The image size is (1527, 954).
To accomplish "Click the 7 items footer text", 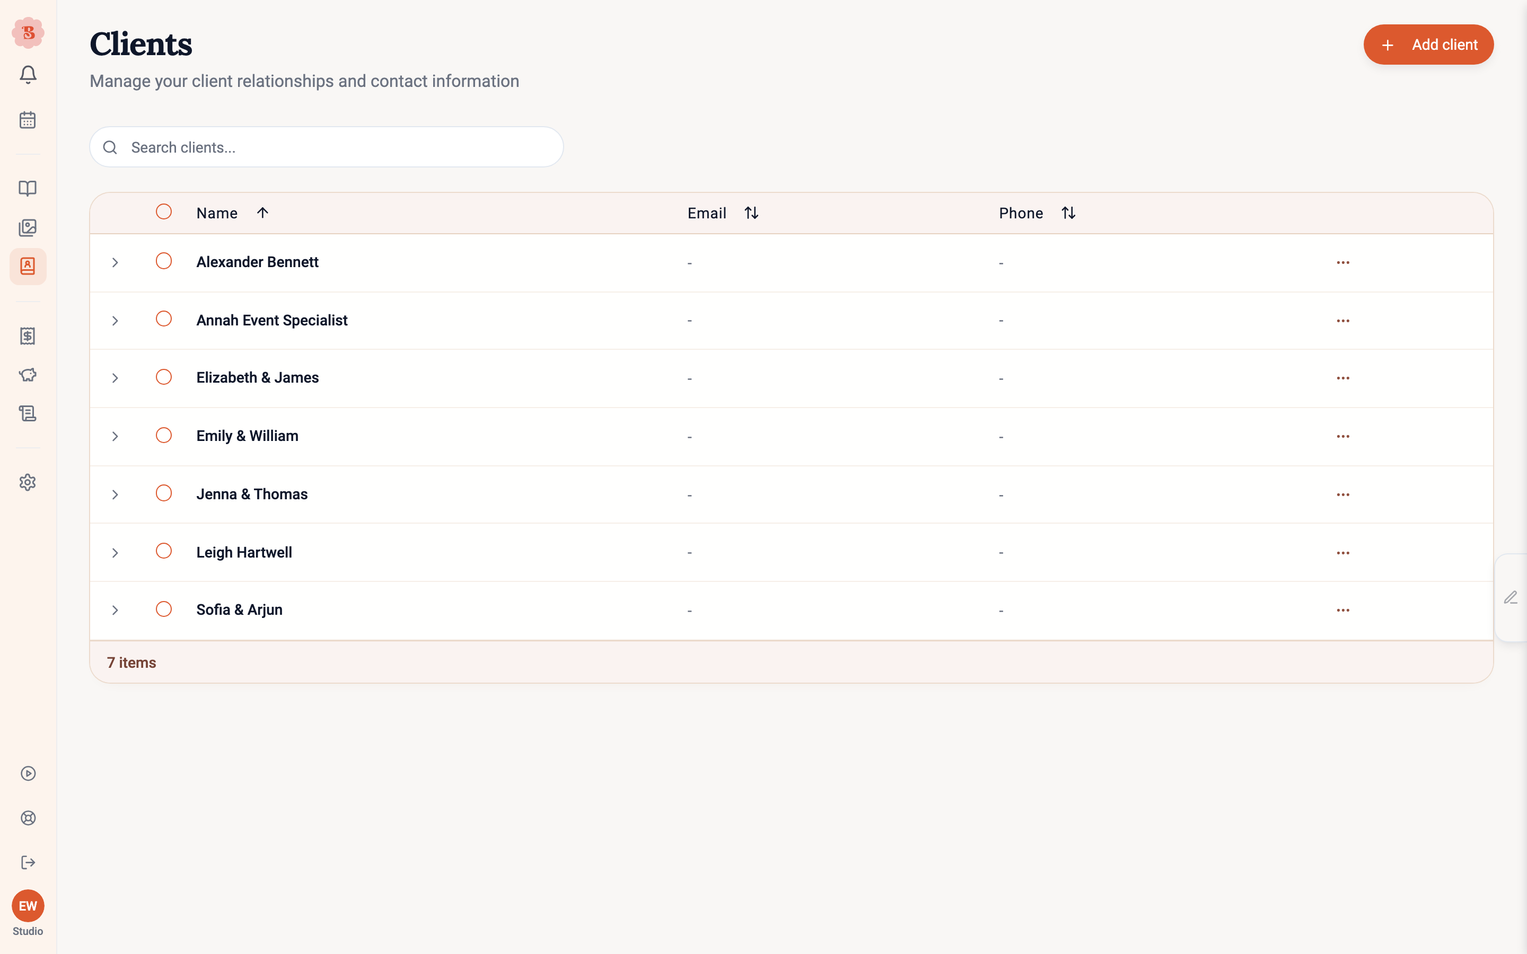I will 131,662.
